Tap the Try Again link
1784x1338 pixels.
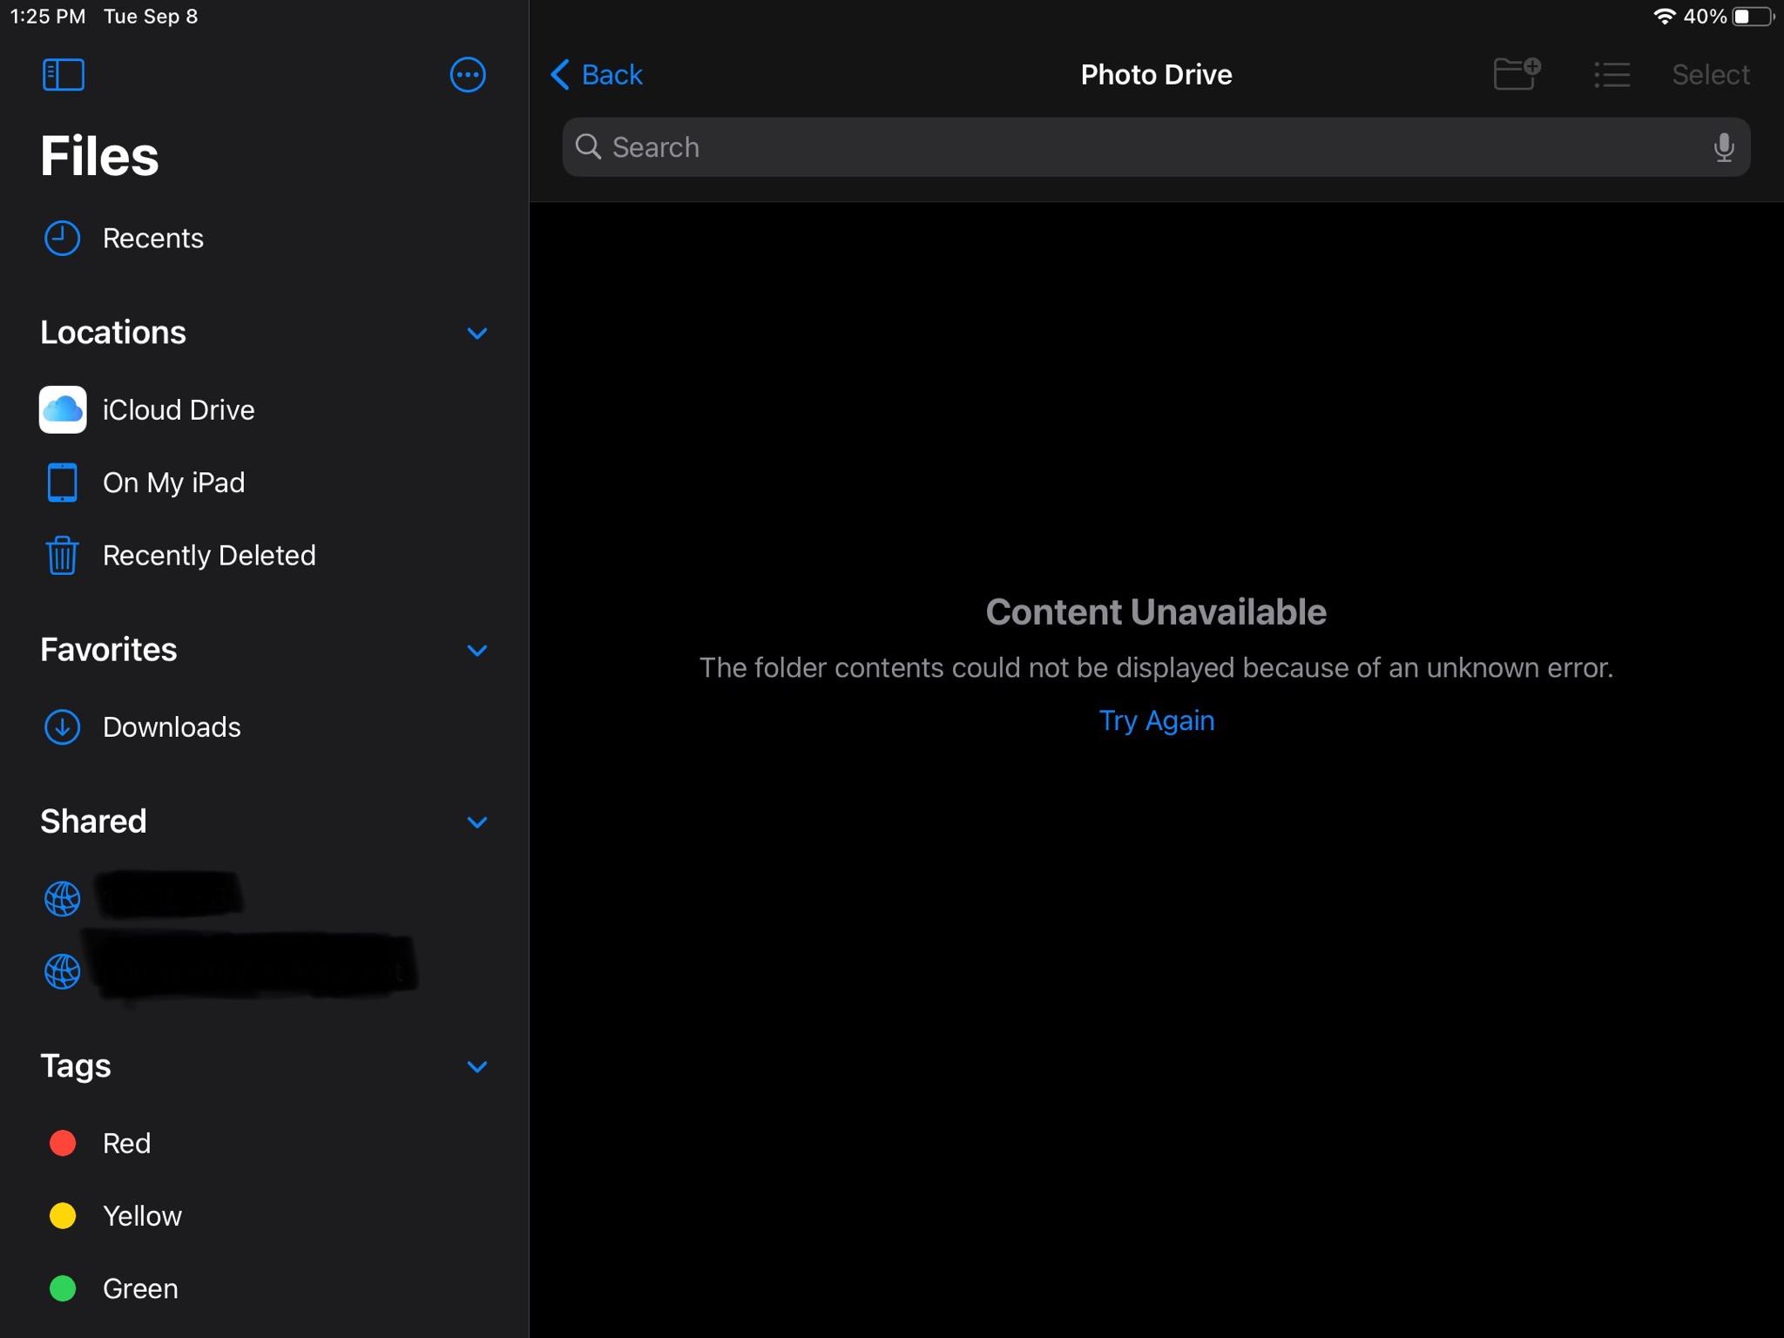(1156, 721)
